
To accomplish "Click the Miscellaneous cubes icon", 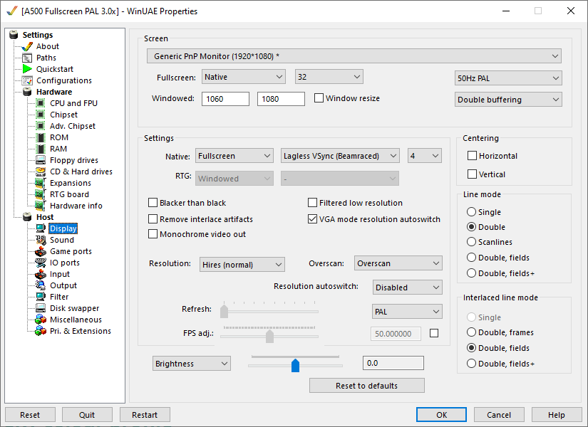I will point(41,320).
